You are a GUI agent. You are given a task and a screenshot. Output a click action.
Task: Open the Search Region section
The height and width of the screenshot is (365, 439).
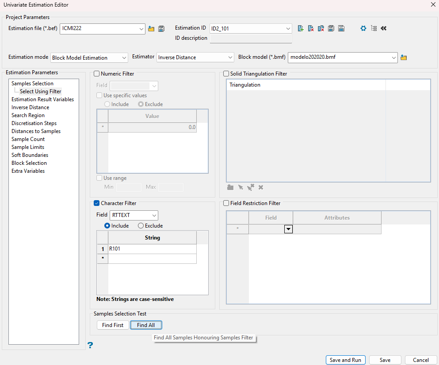[28, 115]
